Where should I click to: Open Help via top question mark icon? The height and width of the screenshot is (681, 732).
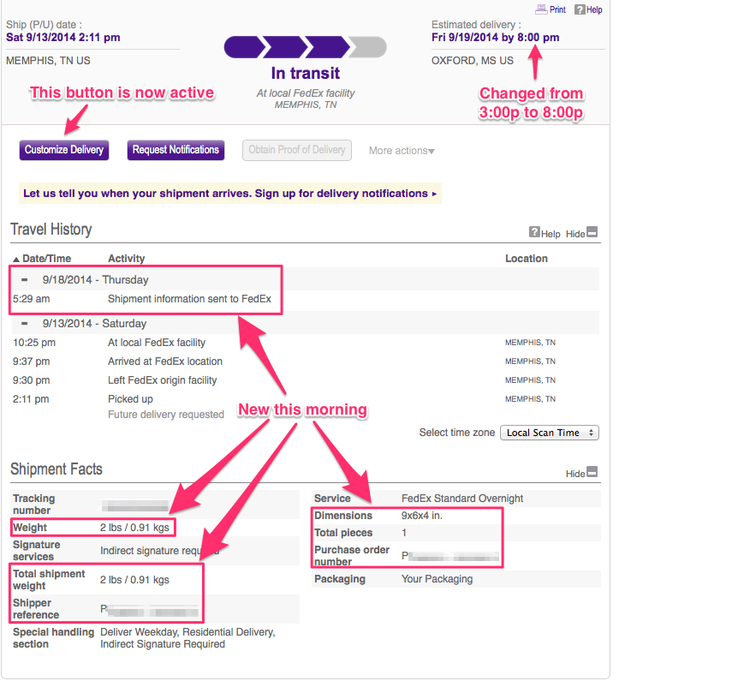580,9
